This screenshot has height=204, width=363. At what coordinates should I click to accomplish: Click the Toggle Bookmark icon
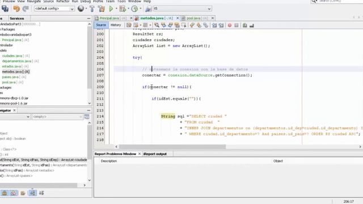pyautogui.click(x=205, y=25)
